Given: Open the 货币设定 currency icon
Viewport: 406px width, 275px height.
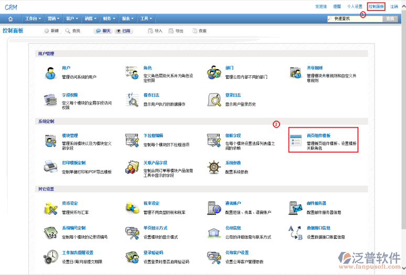Looking at the screenshot, I should [51, 208].
